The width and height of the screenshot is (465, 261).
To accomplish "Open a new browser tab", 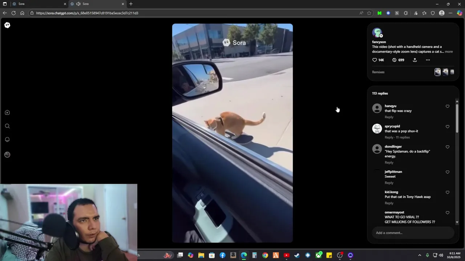I will [131, 4].
